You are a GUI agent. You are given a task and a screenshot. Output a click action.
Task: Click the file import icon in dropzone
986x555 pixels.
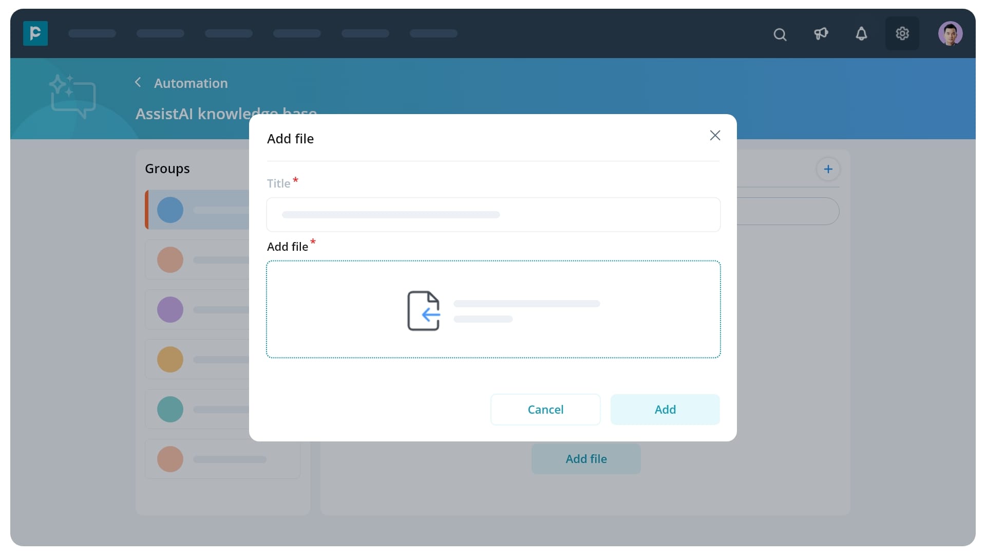click(x=424, y=311)
